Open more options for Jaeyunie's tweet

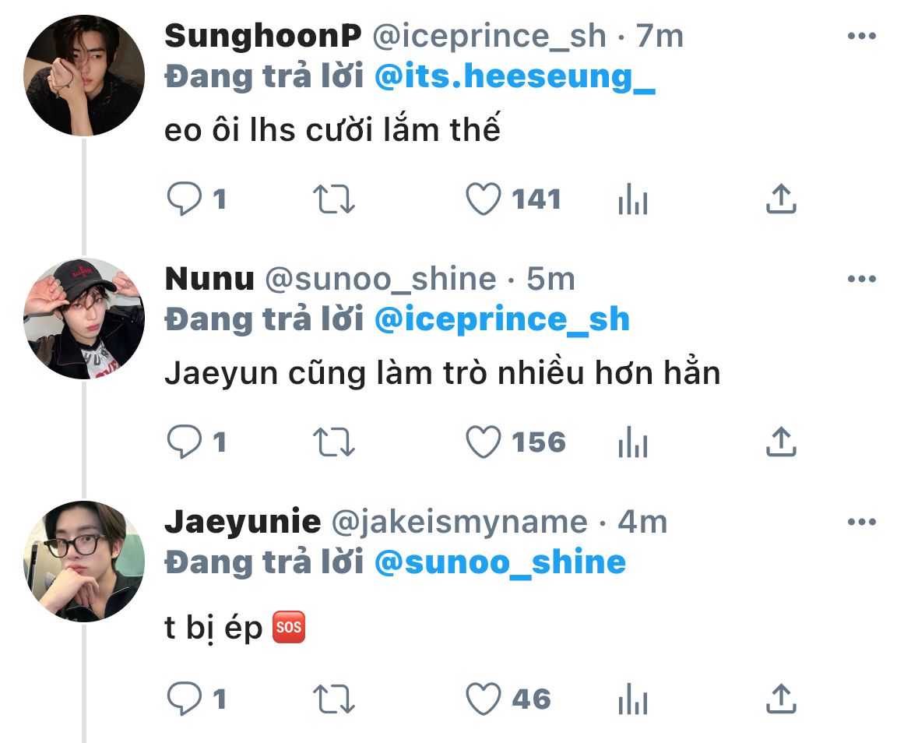pos(861,523)
